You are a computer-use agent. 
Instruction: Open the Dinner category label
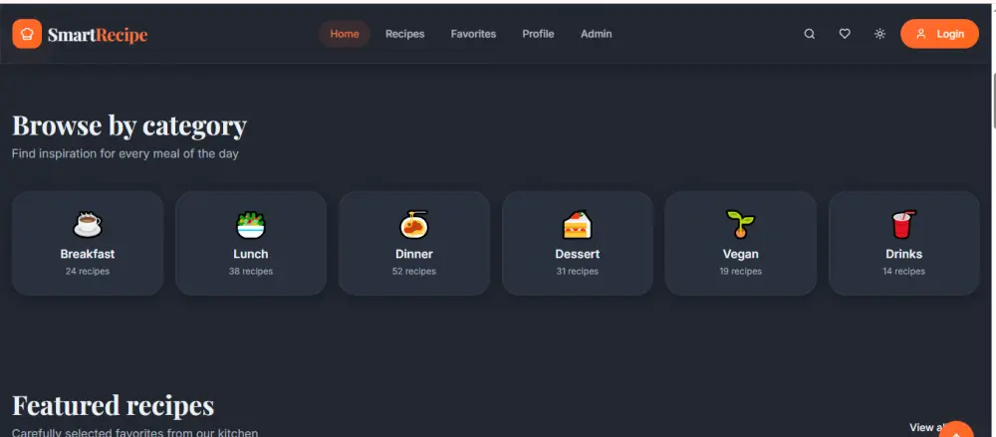(414, 254)
